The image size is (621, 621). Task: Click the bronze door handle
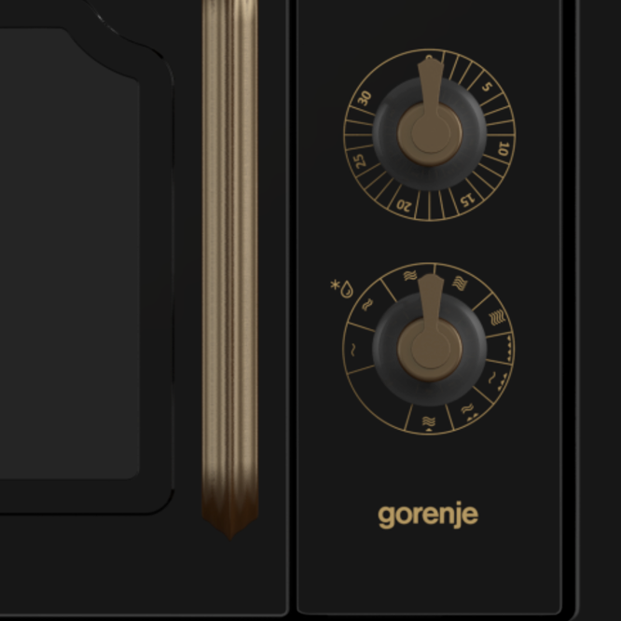(230, 269)
